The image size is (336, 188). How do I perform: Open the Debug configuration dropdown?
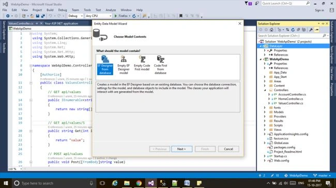[x=75, y=16]
